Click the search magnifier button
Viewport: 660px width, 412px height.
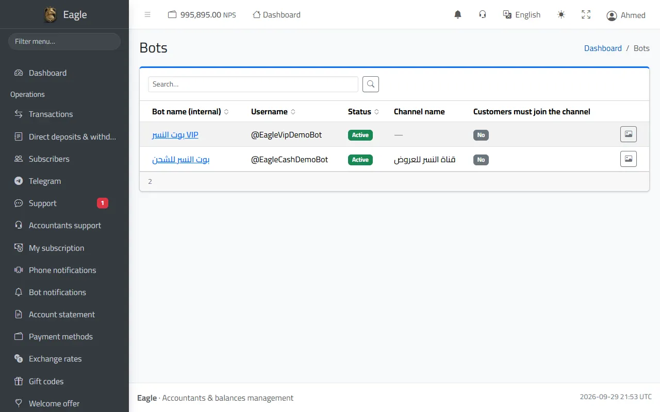pos(371,84)
